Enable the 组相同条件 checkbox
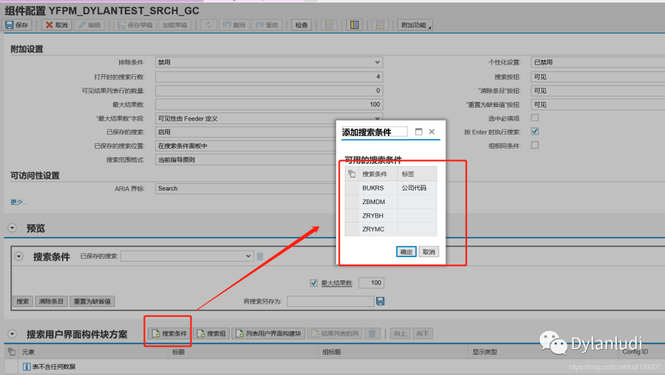This screenshot has height=375, width=665. click(534, 145)
